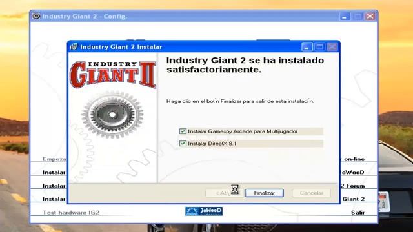Uncheck Instalar Gamespy Arcade para Multijugador

[x=183, y=131]
